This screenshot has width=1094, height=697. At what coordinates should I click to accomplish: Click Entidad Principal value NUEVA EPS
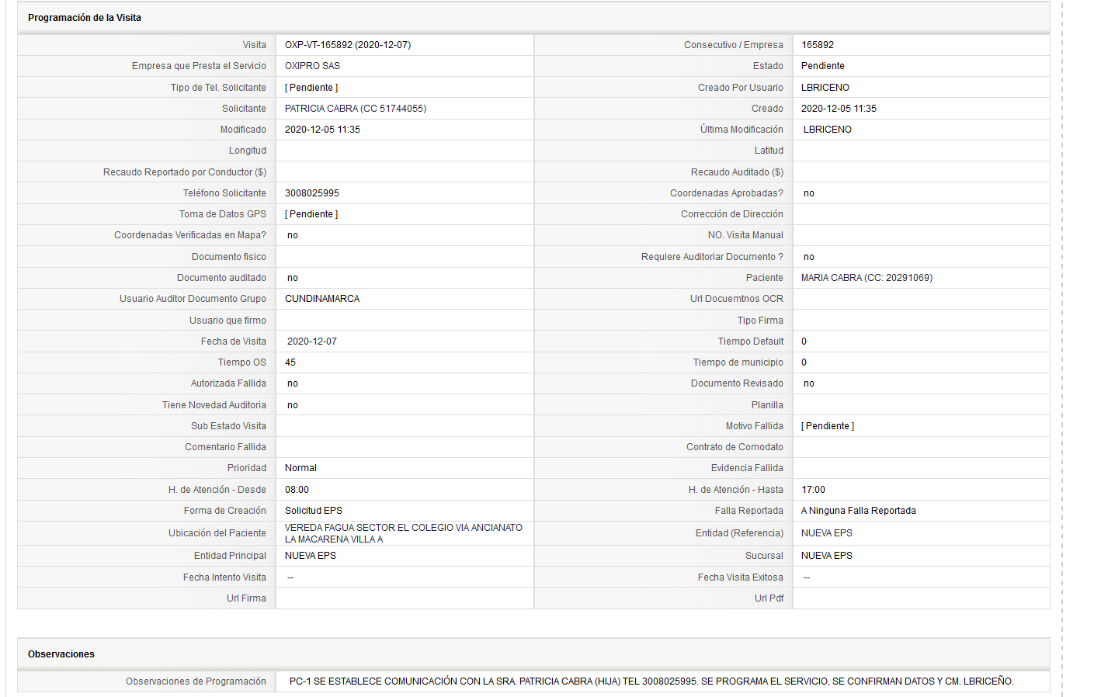pos(311,556)
